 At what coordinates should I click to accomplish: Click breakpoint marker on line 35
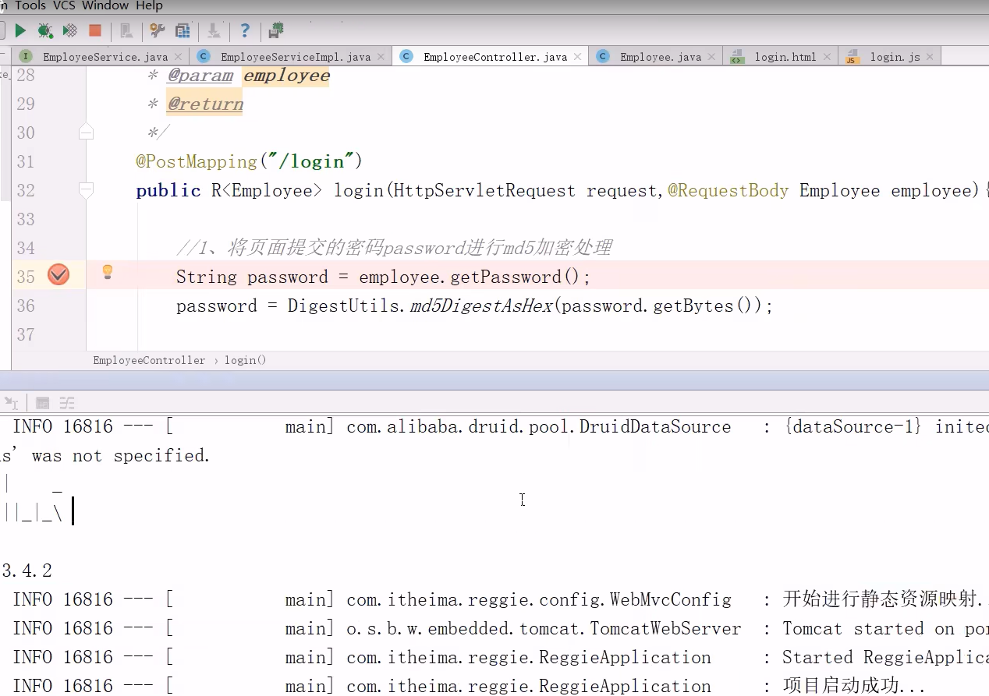coord(58,274)
